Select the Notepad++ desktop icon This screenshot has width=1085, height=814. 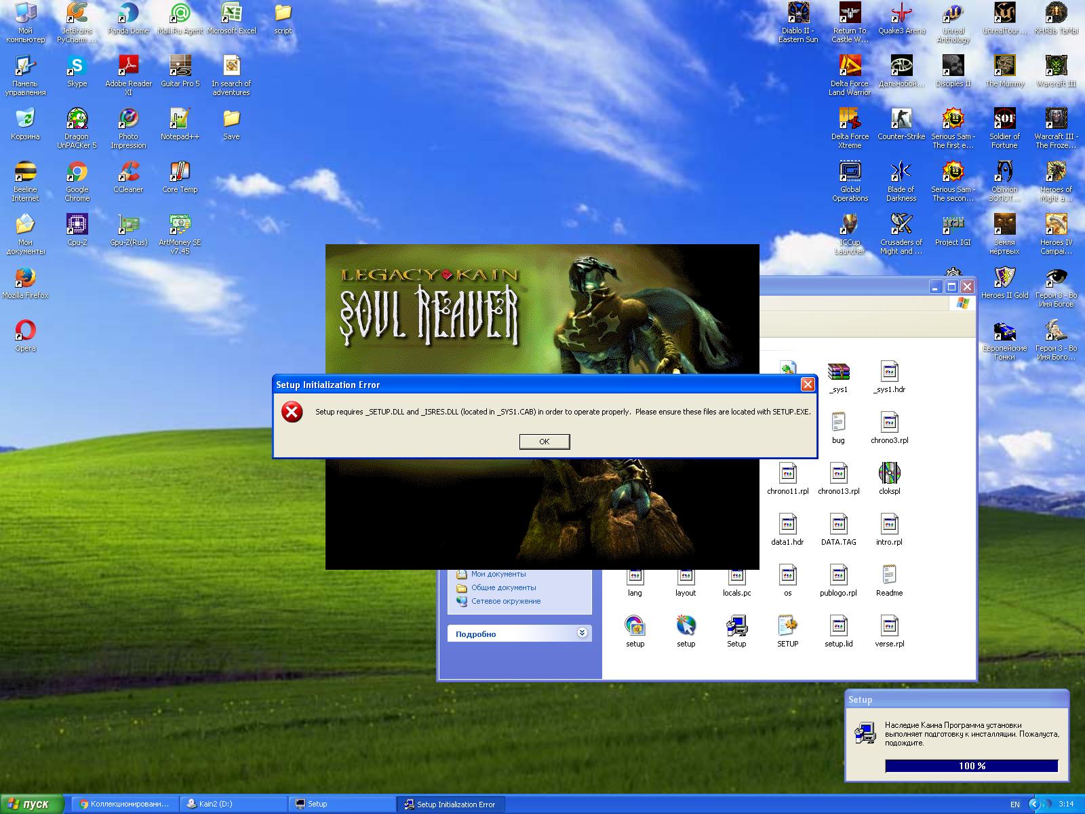pyautogui.click(x=180, y=119)
